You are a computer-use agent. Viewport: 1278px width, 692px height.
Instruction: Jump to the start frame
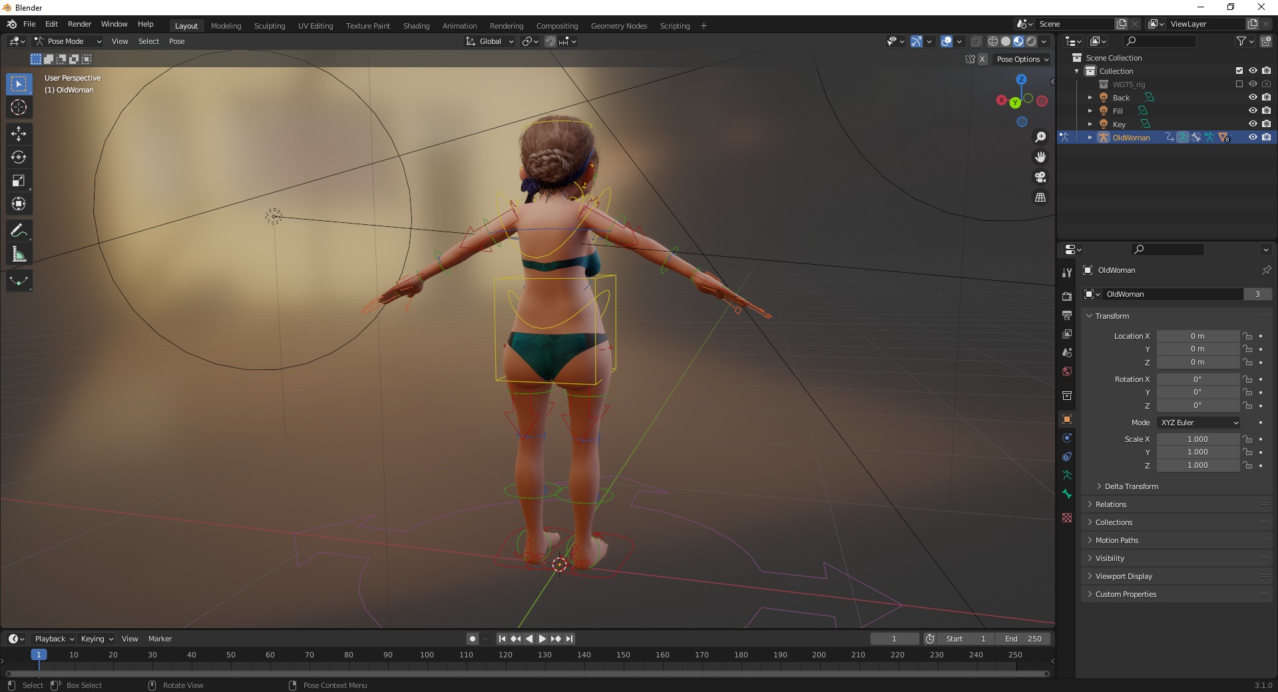click(x=502, y=639)
